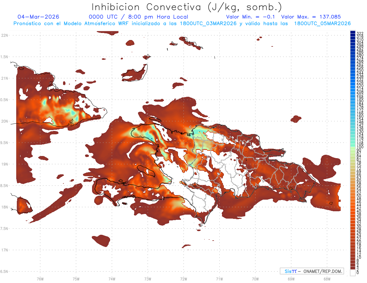Click the '69W' longitude label
The height and width of the screenshot is (283, 367).
291,279
